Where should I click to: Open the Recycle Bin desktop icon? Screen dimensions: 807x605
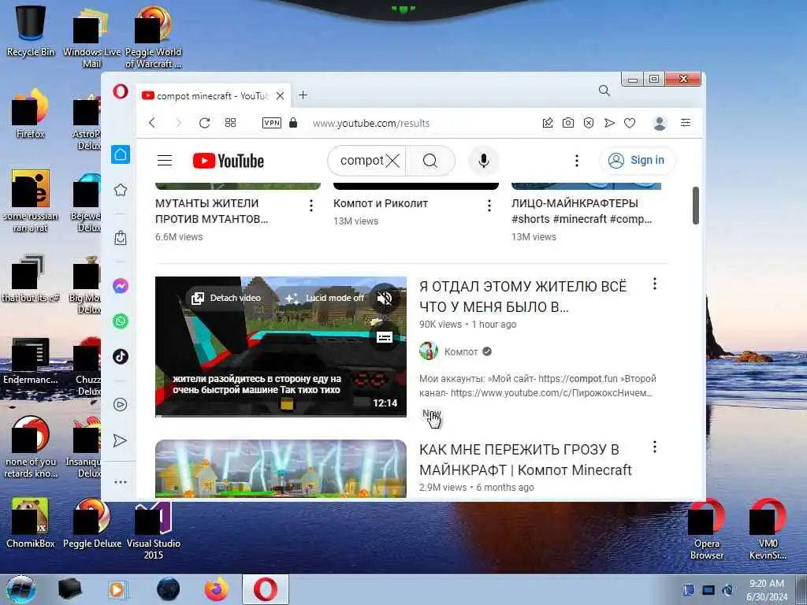(x=31, y=31)
